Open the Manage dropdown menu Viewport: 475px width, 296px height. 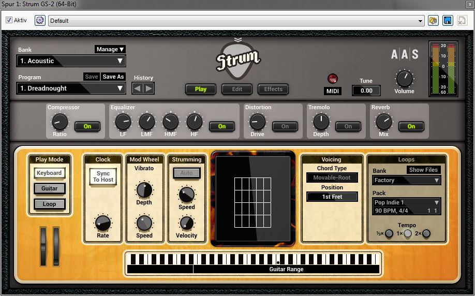click(x=110, y=49)
